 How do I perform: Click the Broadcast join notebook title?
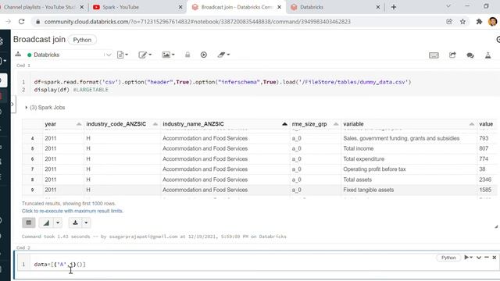(x=39, y=40)
